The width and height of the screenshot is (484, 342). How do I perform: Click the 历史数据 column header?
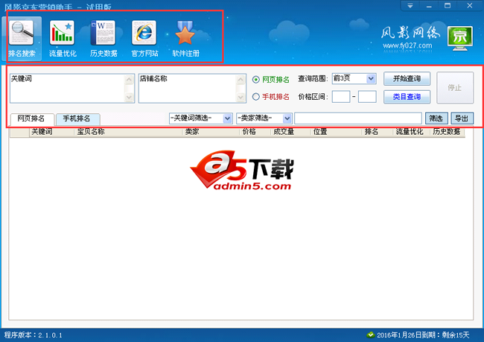click(x=448, y=132)
